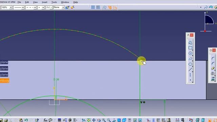Expand the 100% opacity dropdown

(11, 7)
